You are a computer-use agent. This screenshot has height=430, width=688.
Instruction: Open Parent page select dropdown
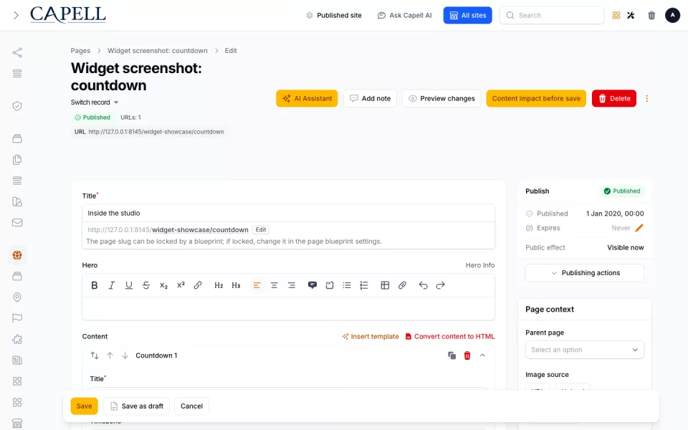(x=585, y=350)
